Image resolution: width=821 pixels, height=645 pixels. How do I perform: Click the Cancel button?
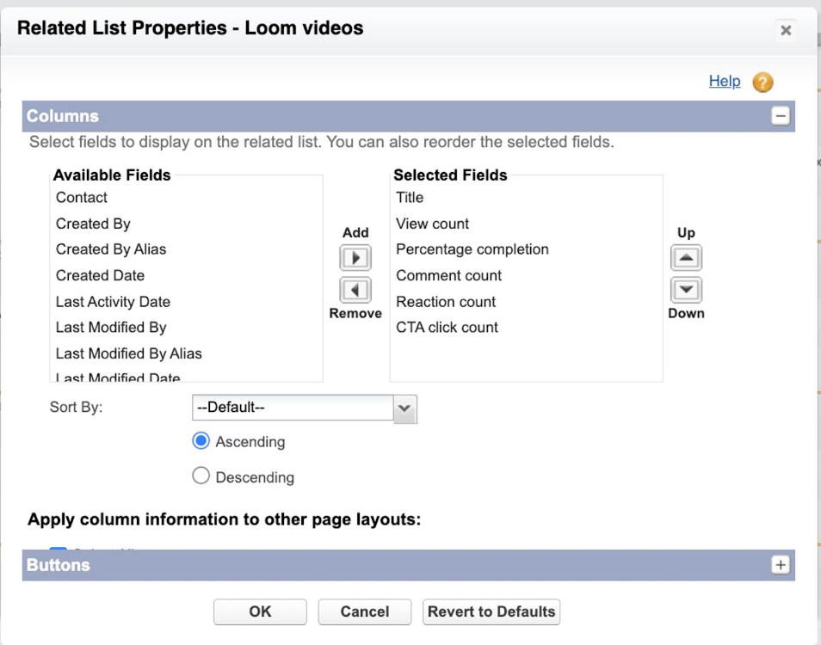[365, 611]
